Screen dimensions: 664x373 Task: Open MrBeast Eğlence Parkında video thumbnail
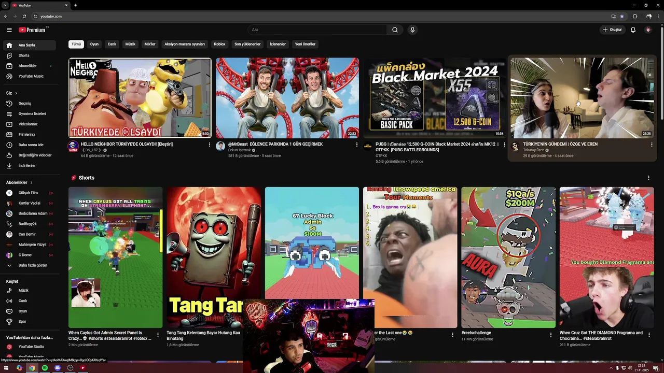pos(287,98)
